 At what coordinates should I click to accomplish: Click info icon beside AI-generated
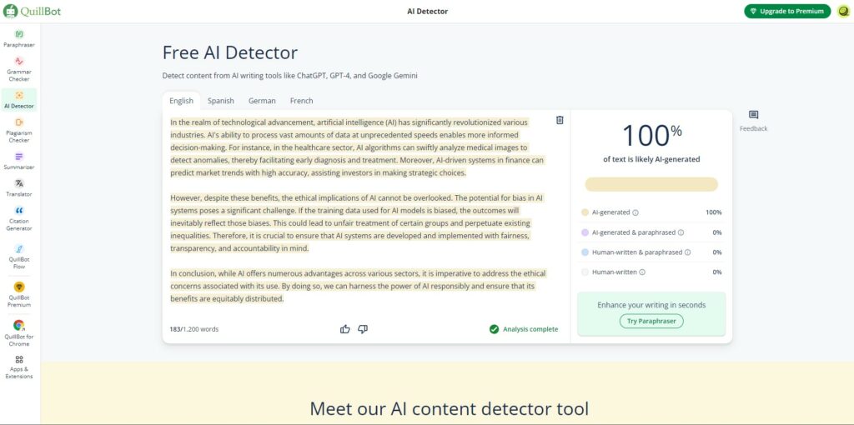(635, 212)
